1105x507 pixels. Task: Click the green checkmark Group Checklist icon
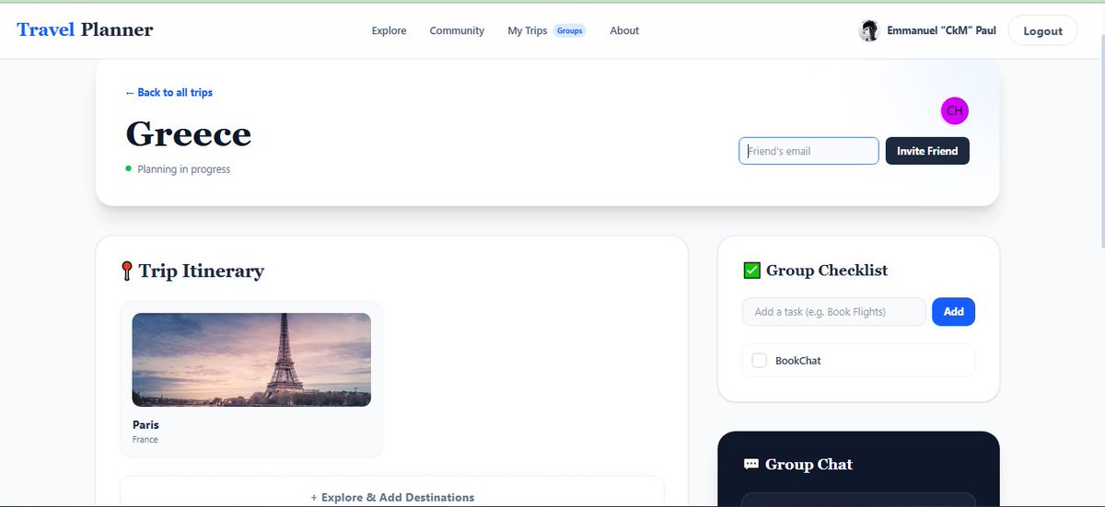coord(751,271)
